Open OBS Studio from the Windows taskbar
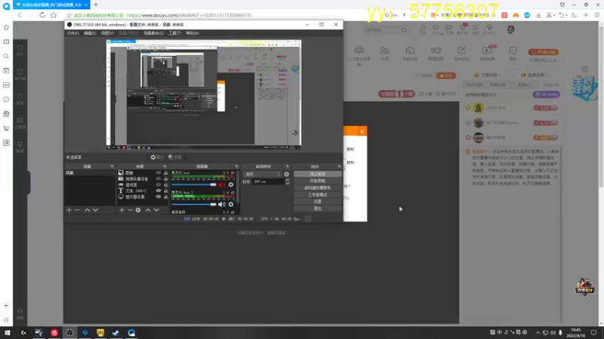This screenshot has width=604, height=339. pyautogui.click(x=69, y=332)
